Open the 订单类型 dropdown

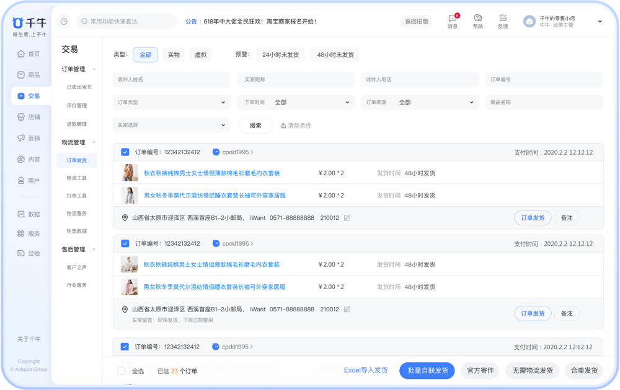click(x=171, y=102)
